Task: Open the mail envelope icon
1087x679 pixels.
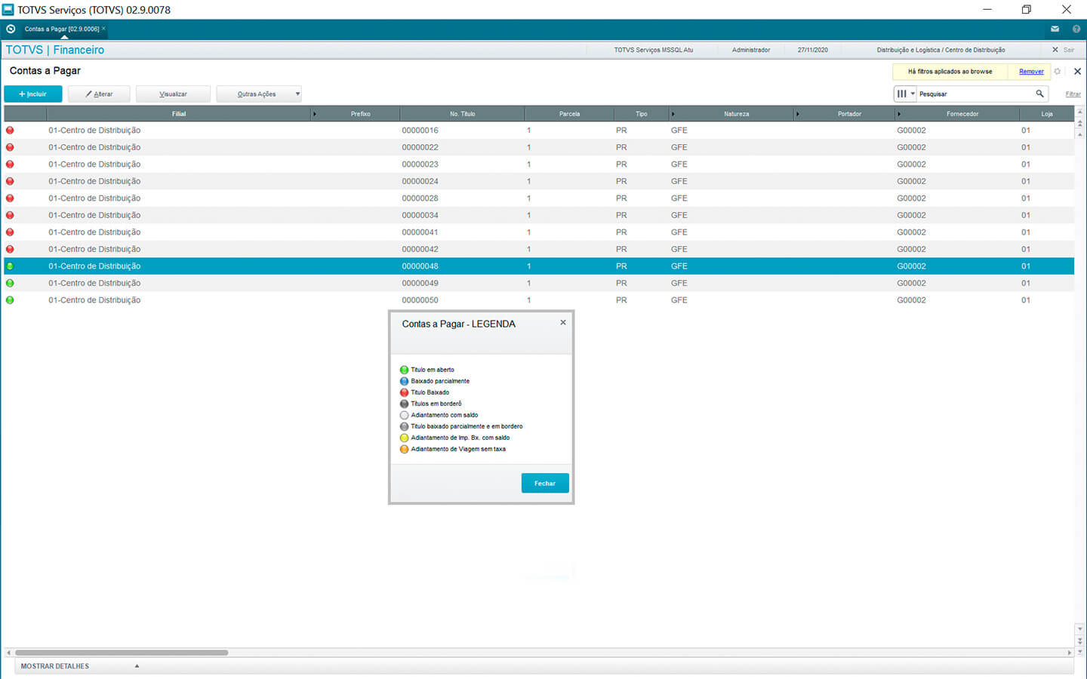Action: pyautogui.click(x=1055, y=29)
